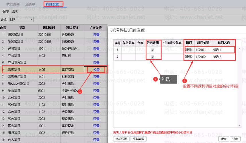Click the 仓库 column header
246x143 pixels.
[x=140, y=43]
